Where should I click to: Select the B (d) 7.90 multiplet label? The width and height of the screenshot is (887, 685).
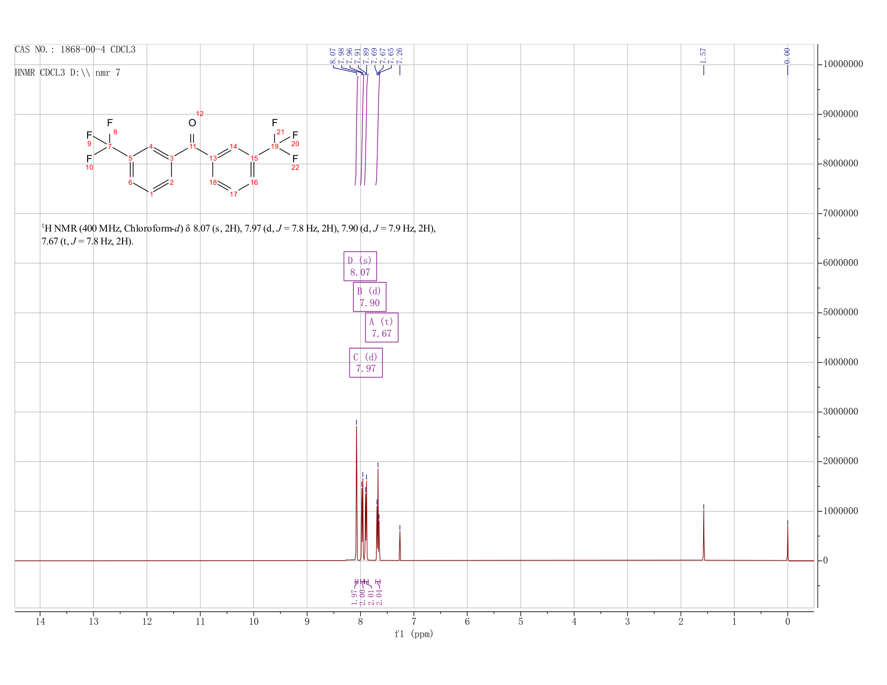369,297
